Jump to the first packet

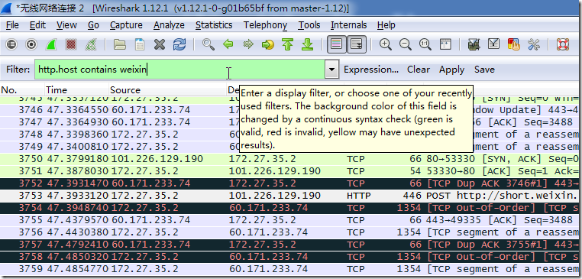287,45
